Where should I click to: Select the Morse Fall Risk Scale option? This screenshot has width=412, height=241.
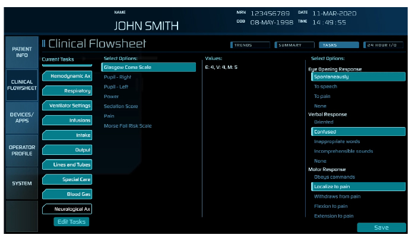pos(128,126)
